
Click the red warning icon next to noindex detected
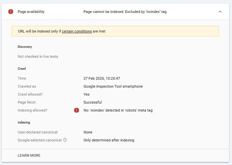pyautogui.click(x=76, y=110)
